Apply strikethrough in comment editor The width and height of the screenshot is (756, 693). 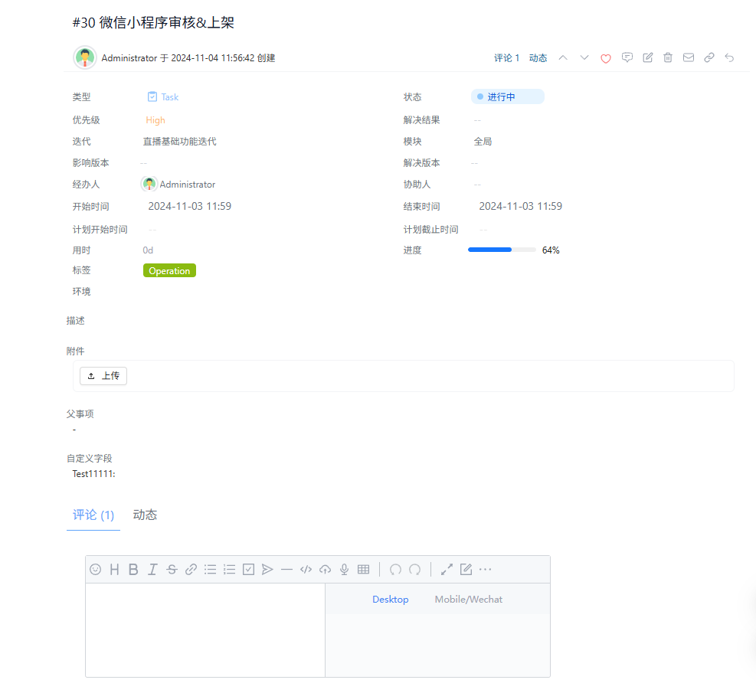[172, 569]
